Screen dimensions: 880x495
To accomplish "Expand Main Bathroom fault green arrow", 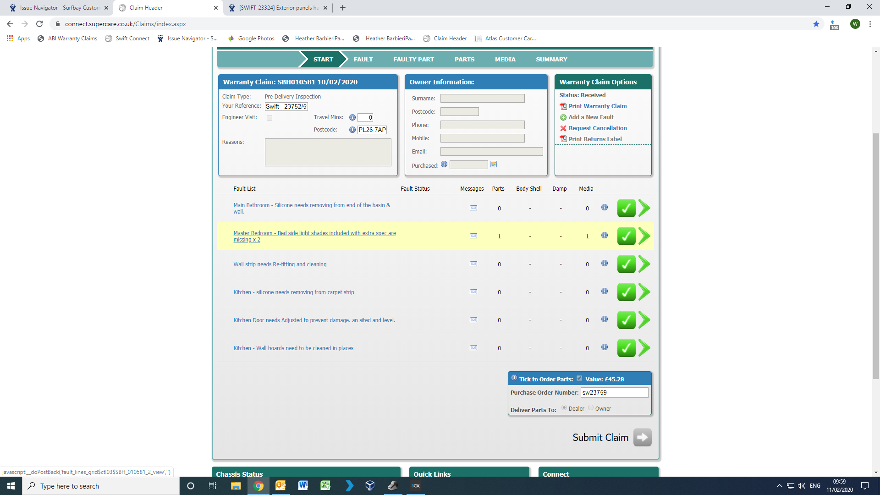I will coord(644,208).
